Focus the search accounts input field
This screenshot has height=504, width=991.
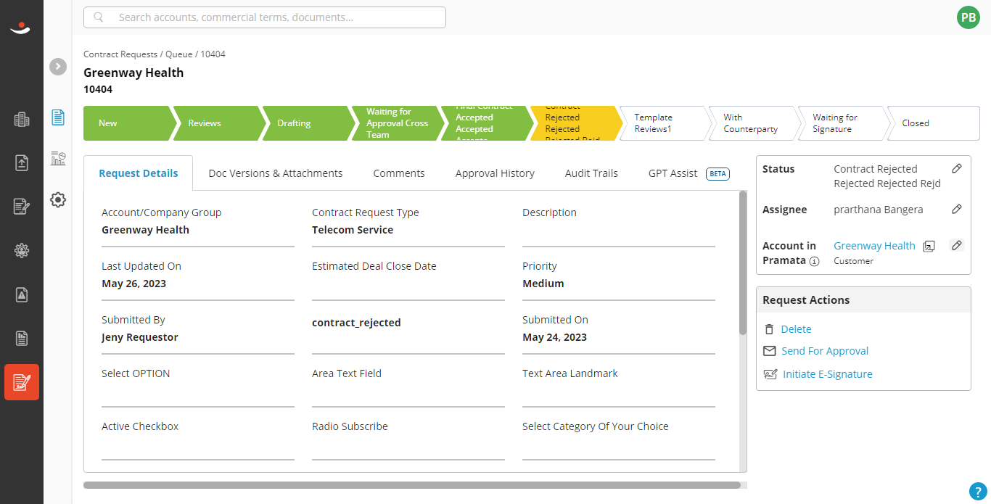tap(265, 17)
